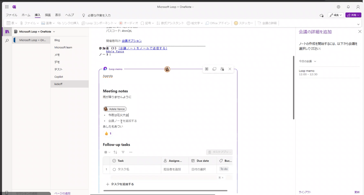Open Office add-ins
Screen dimensions: 364x195
coord(218,23)
